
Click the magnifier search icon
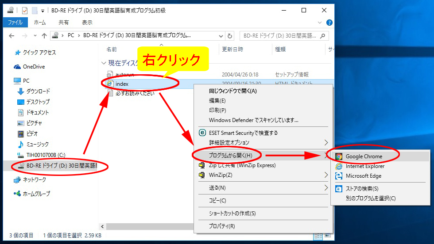coord(322,36)
